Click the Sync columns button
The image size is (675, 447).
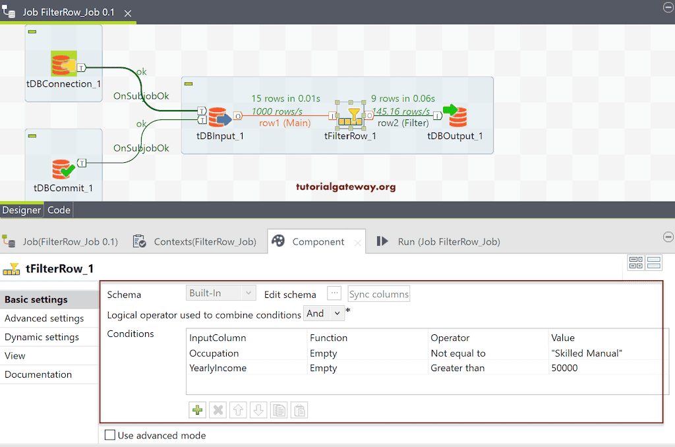tap(378, 294)
